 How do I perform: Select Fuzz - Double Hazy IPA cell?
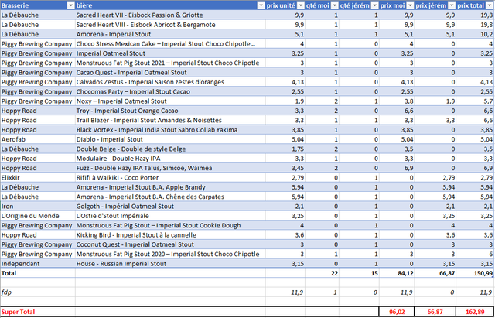(170, 168)
